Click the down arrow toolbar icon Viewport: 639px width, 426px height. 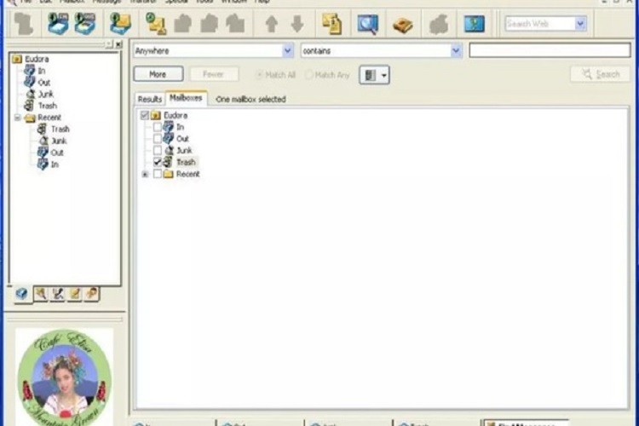click(296, 24)
